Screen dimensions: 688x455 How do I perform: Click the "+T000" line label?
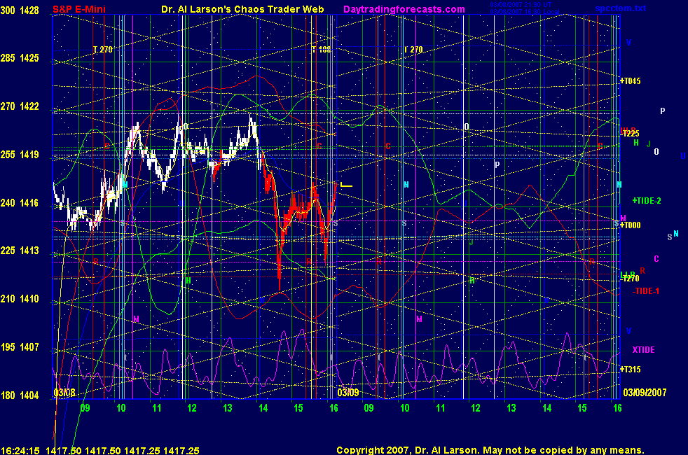tap(630, 225)
